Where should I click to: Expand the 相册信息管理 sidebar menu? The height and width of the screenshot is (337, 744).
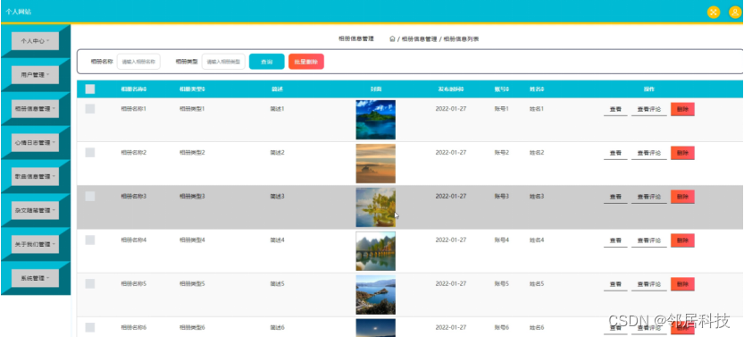[x=35, y=108]
